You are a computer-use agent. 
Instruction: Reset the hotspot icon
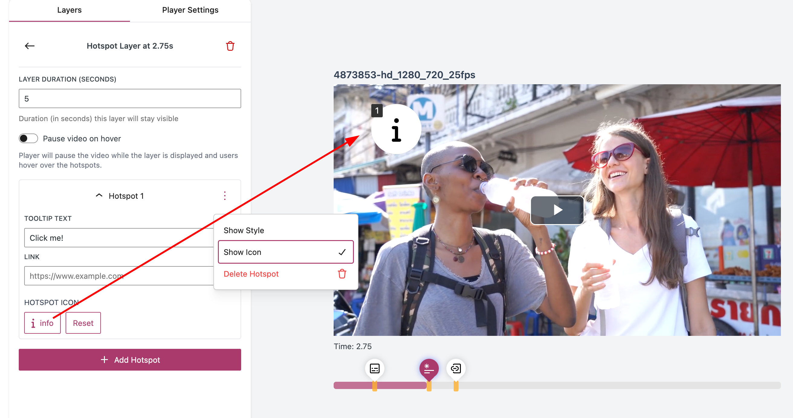[83, 323]
